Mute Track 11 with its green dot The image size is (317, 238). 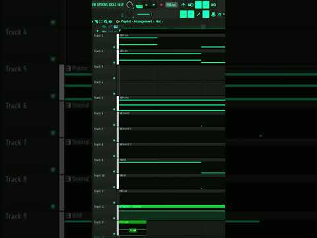(114, 203)
